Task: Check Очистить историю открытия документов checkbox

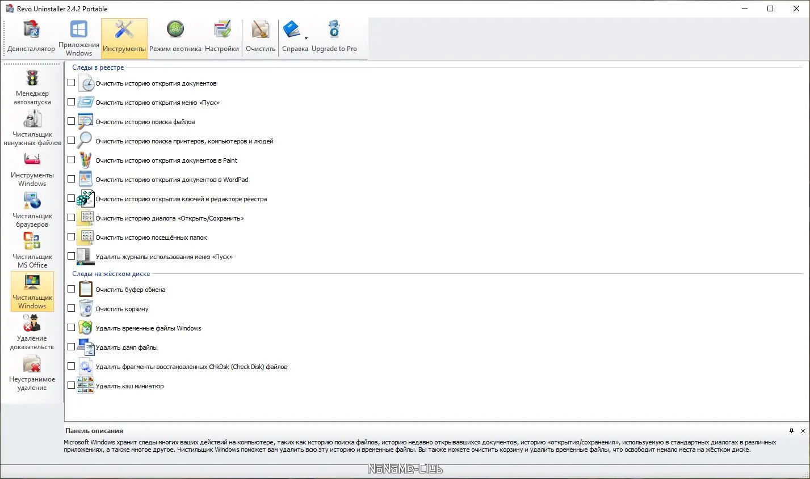Action: 72,83
